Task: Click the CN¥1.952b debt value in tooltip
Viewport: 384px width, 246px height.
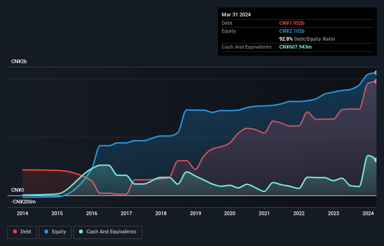Action: (292, 23)
